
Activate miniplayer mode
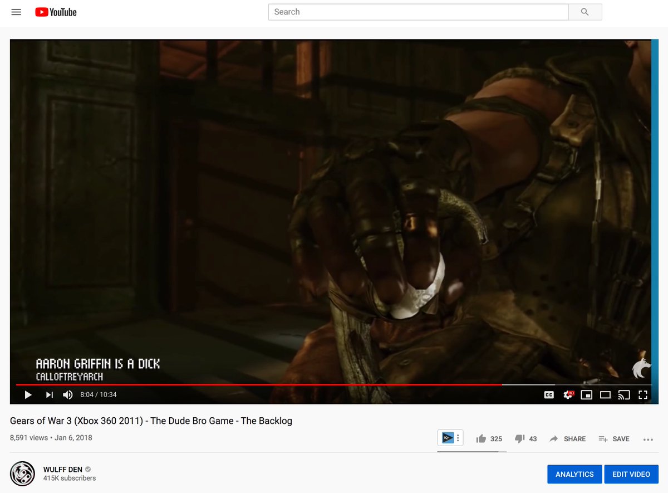586,395
